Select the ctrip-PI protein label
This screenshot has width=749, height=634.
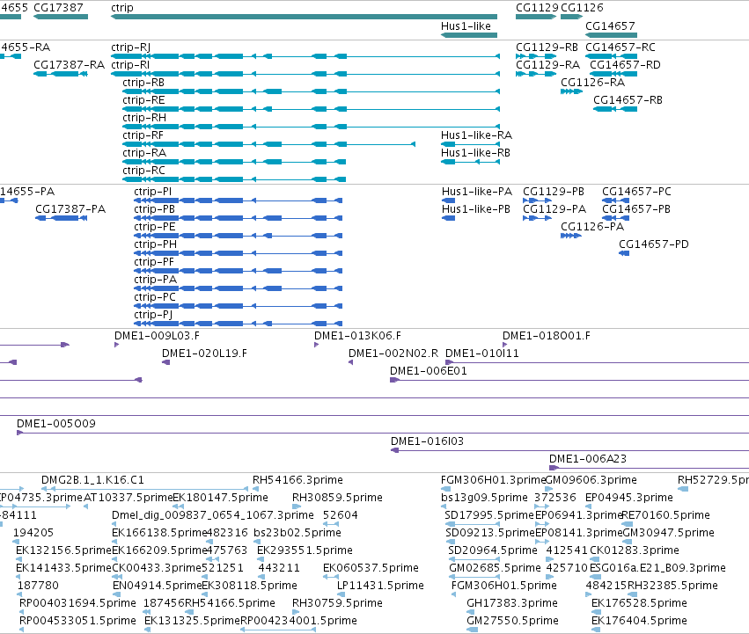click(153, 192)
